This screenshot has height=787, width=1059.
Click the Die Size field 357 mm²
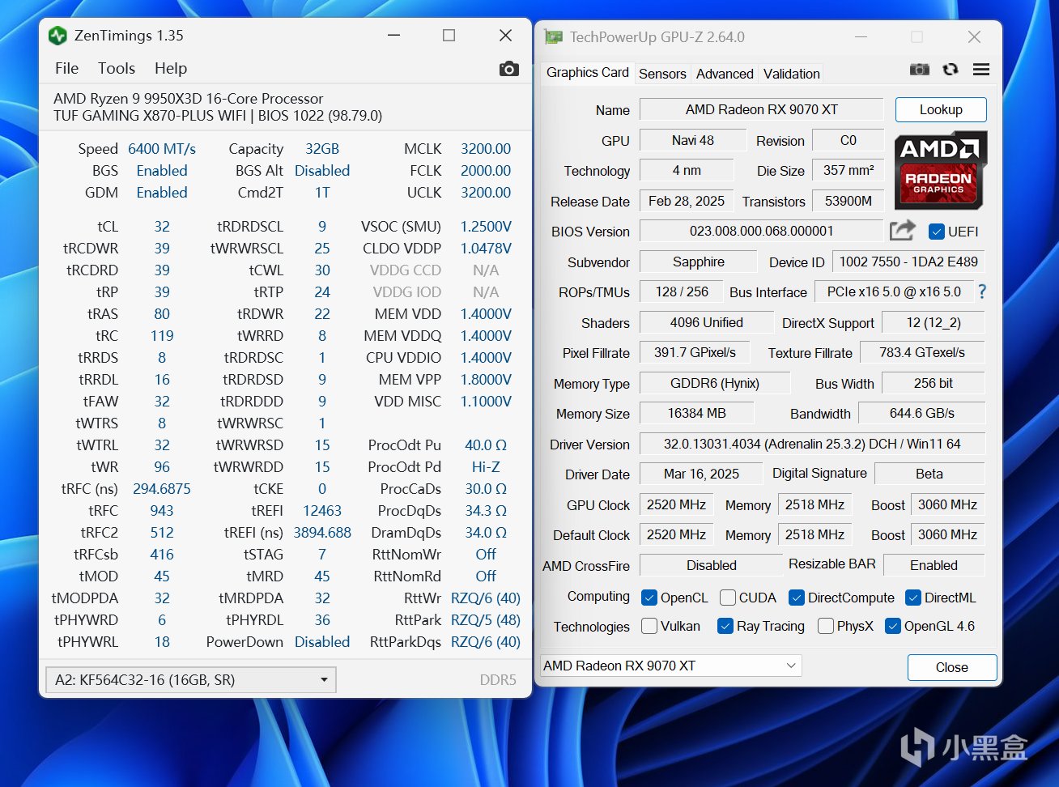(848, 170)
